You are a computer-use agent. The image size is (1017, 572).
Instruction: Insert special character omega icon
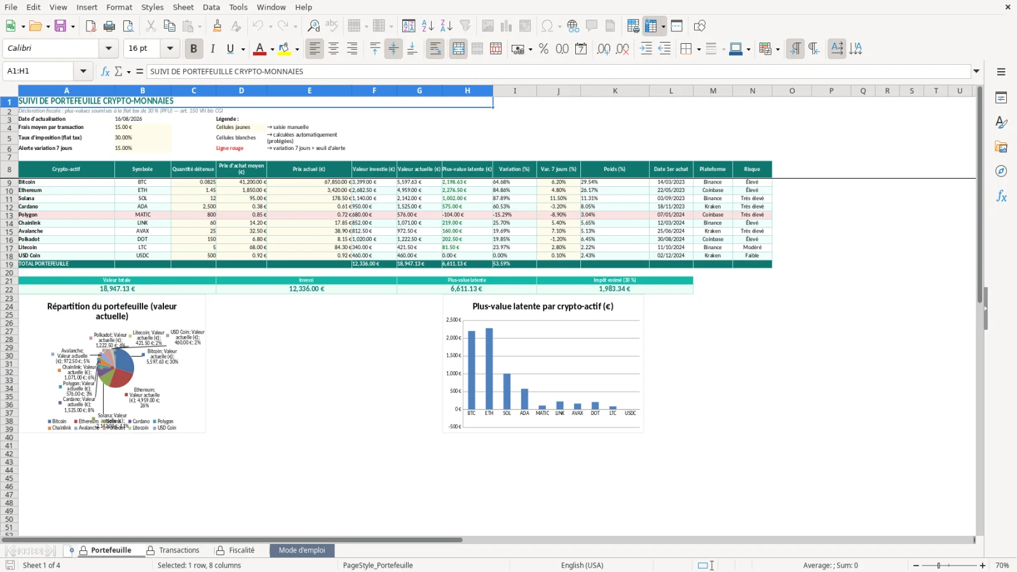click(547, 26)
